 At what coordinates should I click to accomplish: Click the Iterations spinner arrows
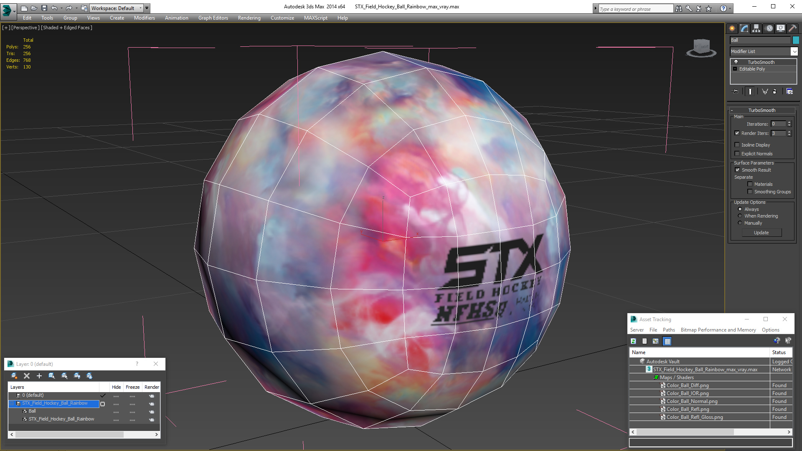point(789,124)
